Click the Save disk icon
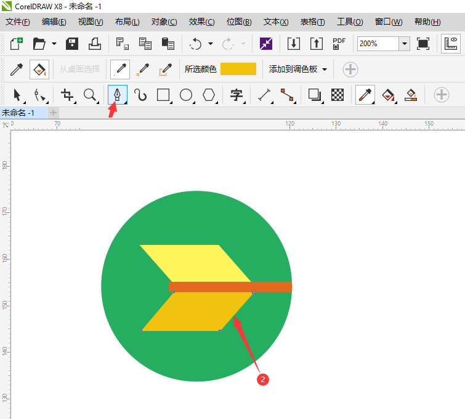Screen dimensions: 465x419 click(x=72, y=44)
